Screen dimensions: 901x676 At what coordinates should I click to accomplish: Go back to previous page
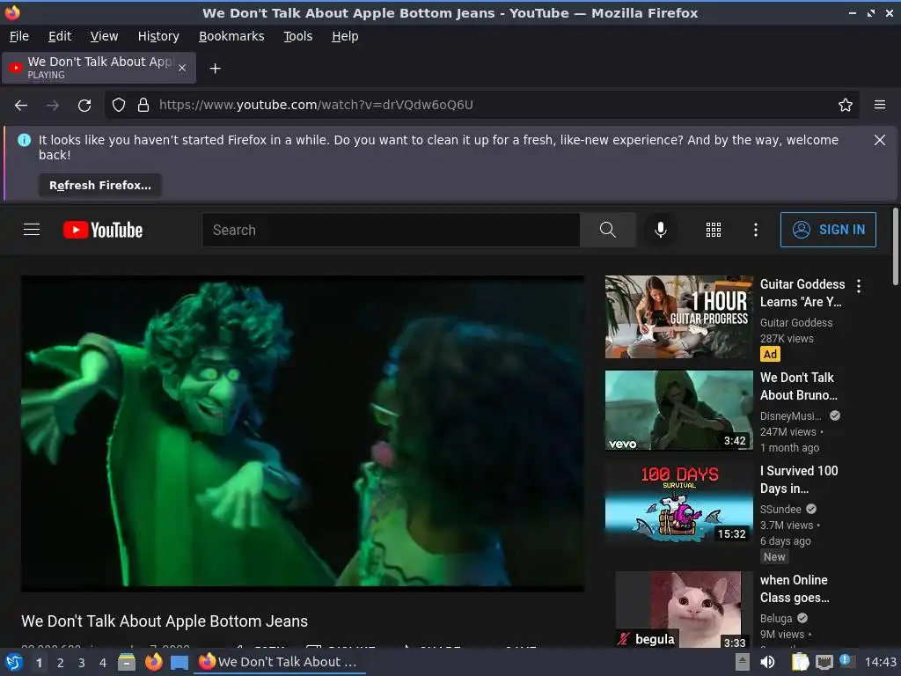21,106
